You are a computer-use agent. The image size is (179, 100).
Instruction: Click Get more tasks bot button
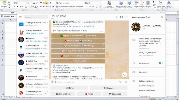(x=78, y=61)
